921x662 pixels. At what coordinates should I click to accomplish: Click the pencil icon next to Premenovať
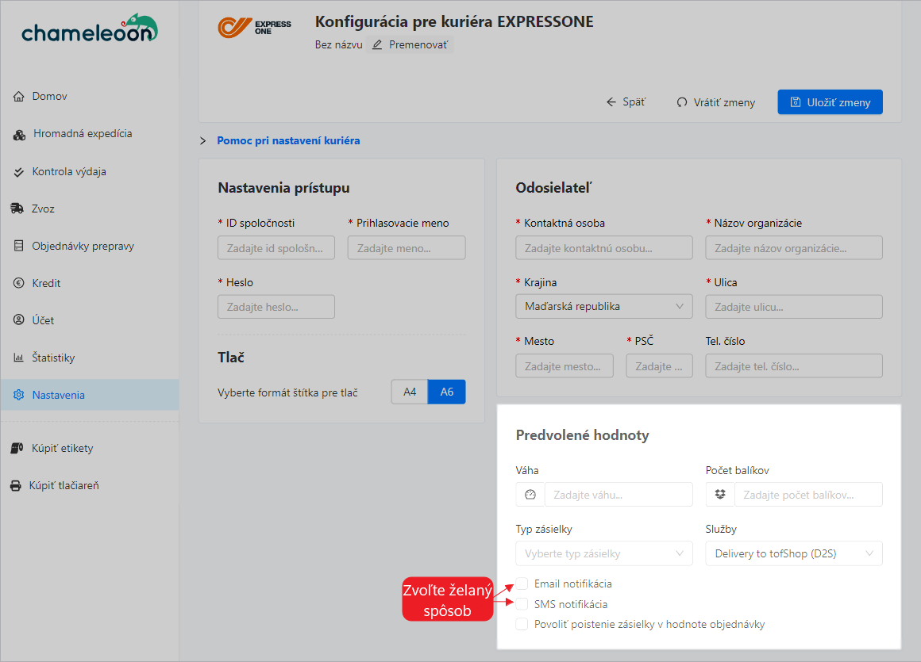click(377, 44)
